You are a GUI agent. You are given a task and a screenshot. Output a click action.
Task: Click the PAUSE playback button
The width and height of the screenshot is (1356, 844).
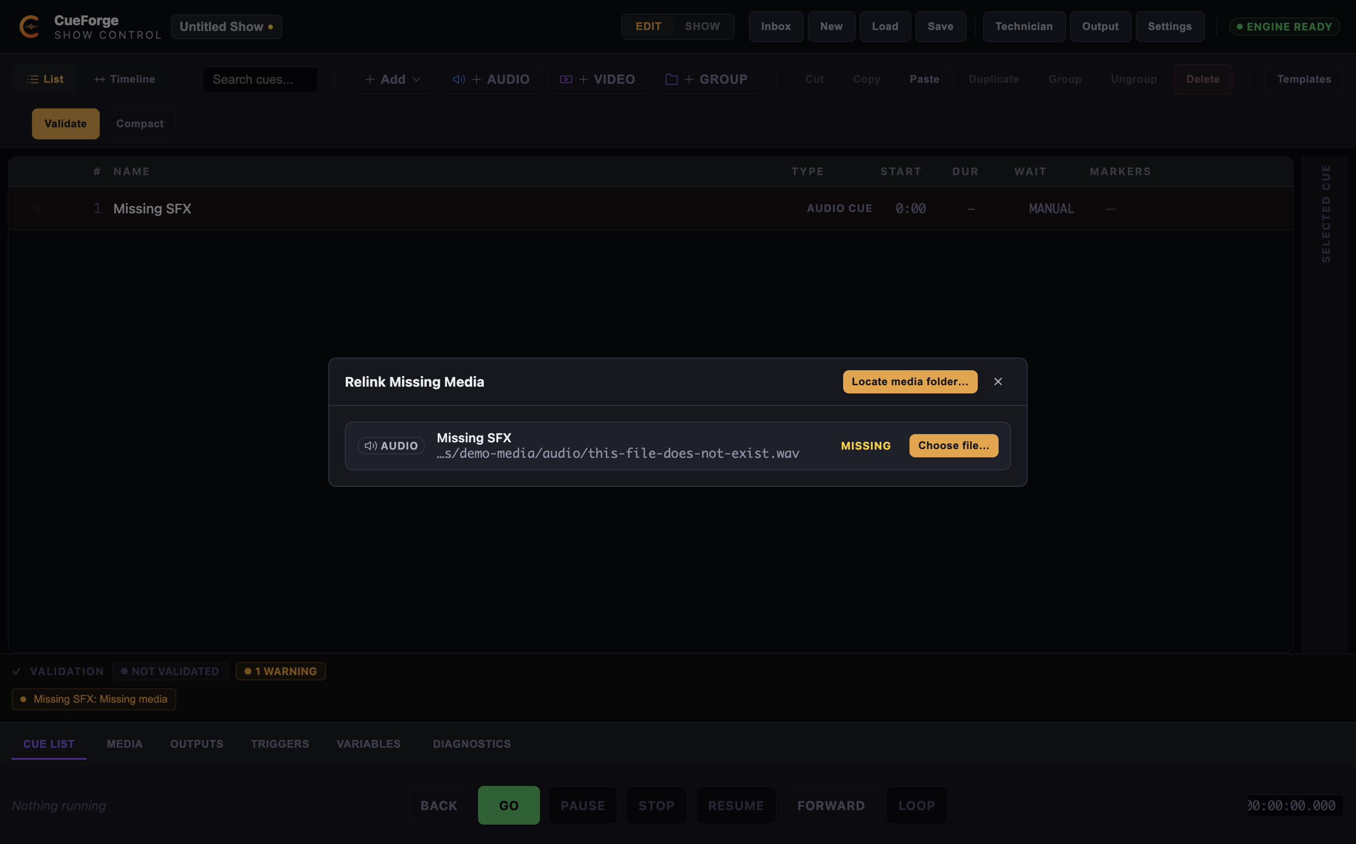(583, 805)
